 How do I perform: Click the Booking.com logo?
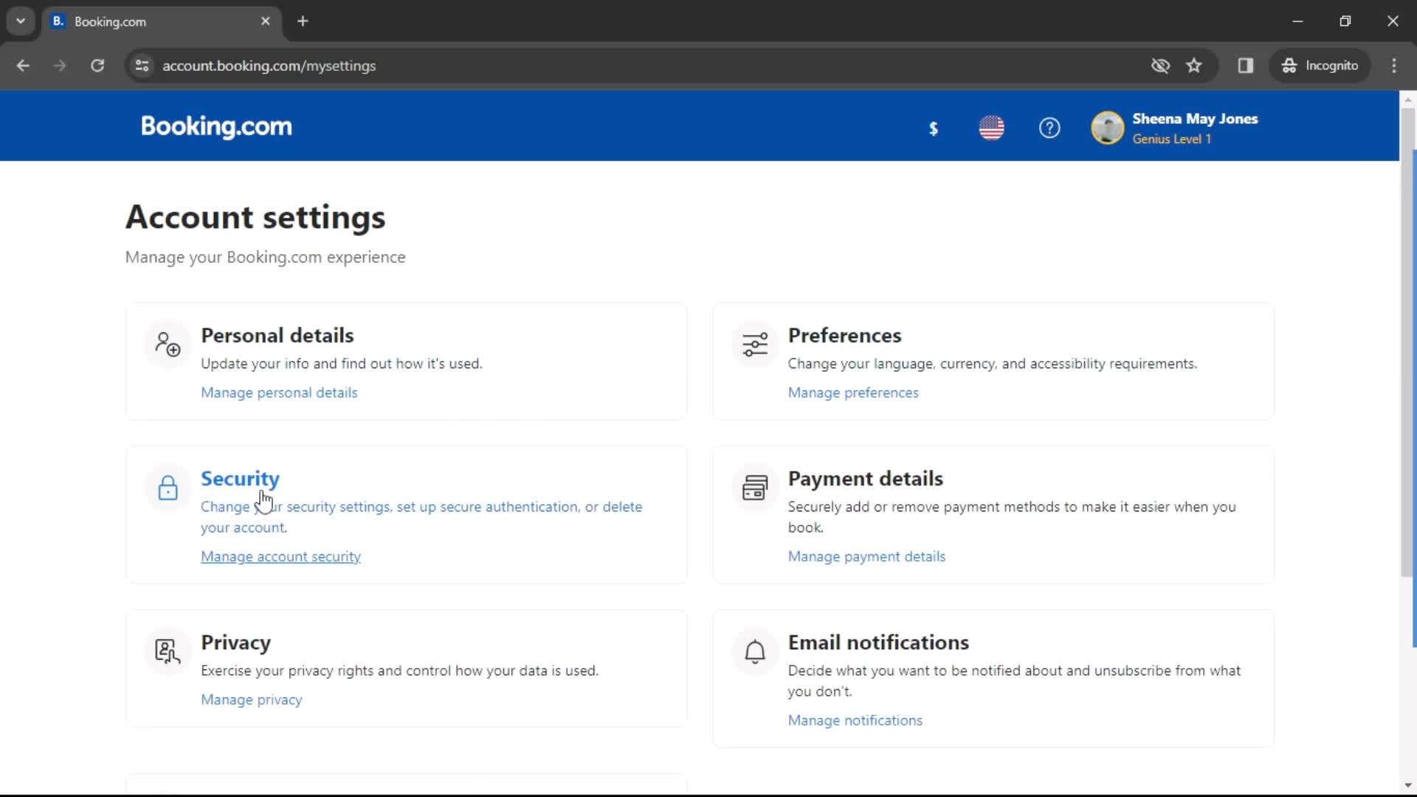216,126
